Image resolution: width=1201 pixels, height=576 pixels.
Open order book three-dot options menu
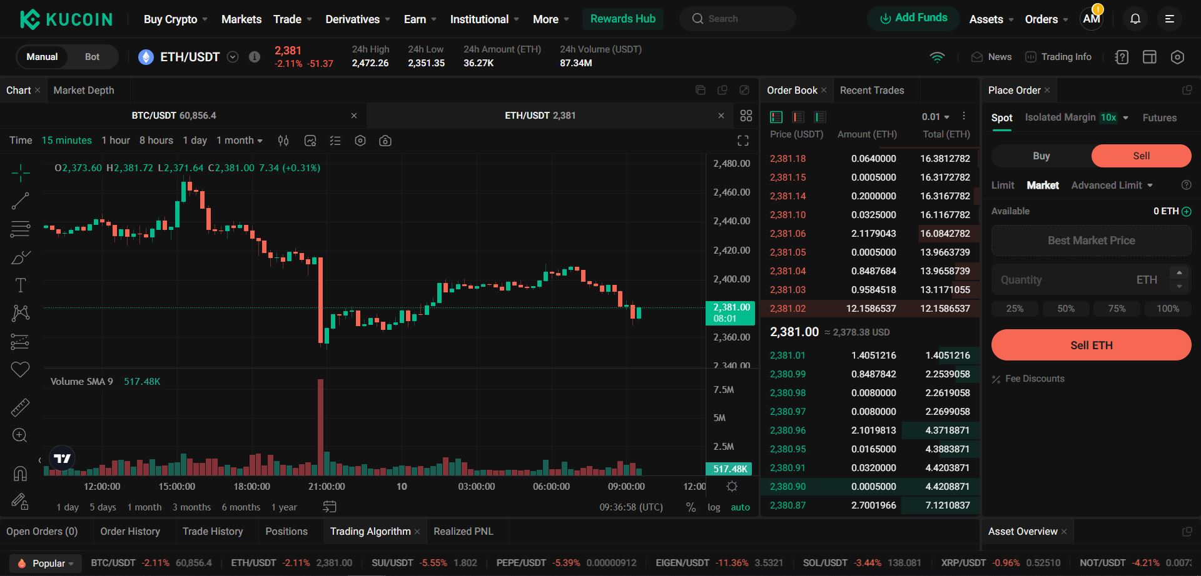tap(964, 116)
